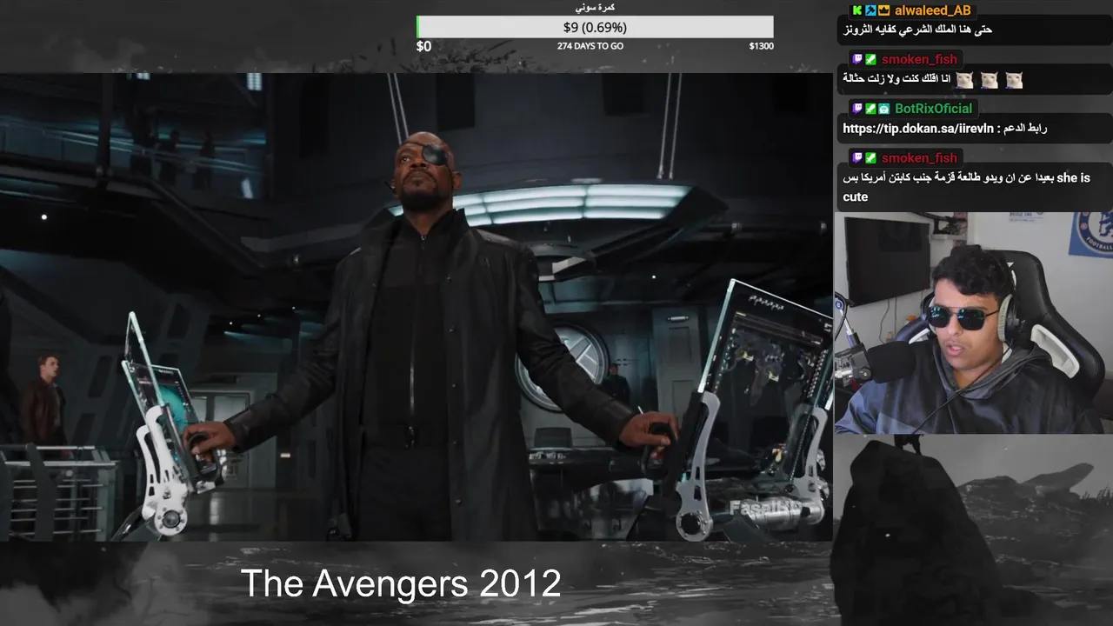Click sword badge on smoken_fish's cat emoji message
Image resolution: width=1113 pixels, height=626 pixels.
click(x=870, y=60)
